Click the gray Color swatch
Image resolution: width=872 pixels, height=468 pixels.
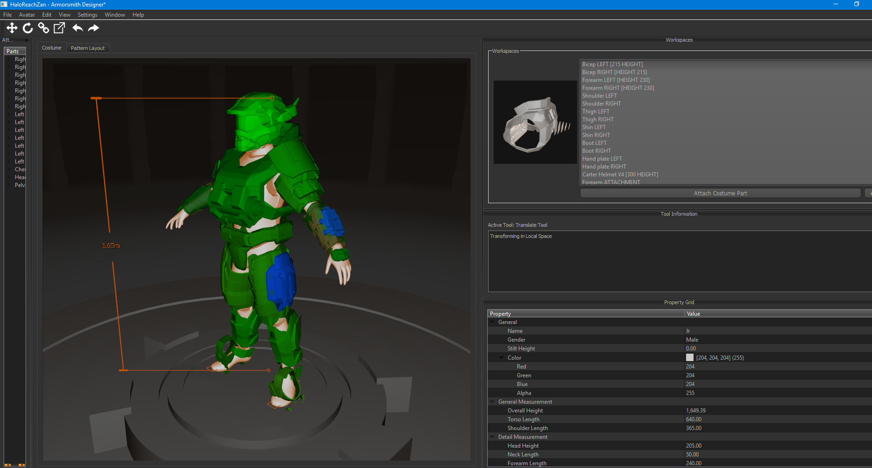(690, 357)
